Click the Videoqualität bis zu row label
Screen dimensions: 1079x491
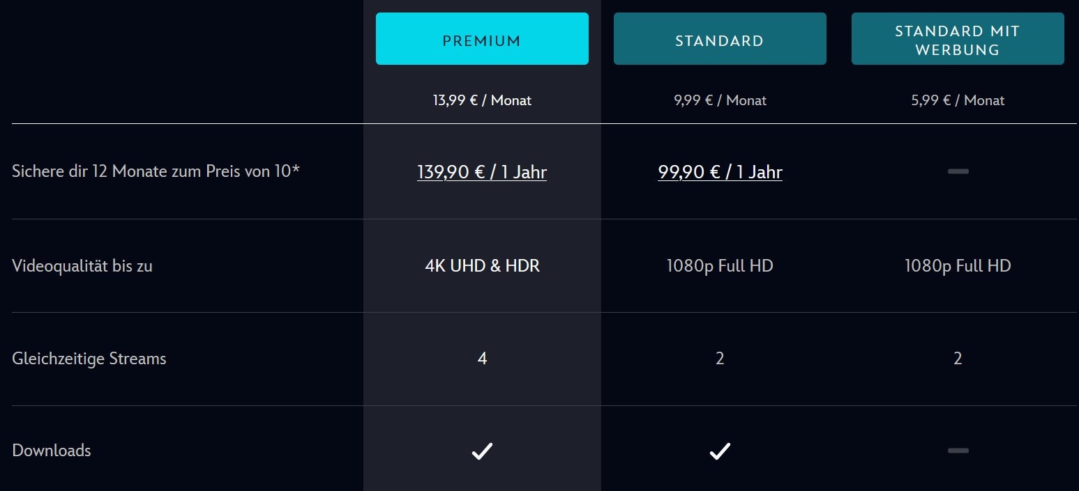pos(82,265)
